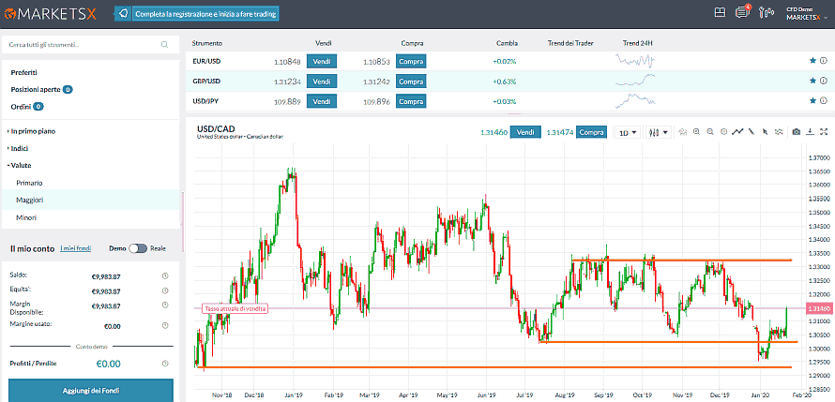The width and height of the screenshot is (835, 402).
Task: Toggle the favorite star for USD/JPY
Action: pyautogui.click(x=812, y=101)
